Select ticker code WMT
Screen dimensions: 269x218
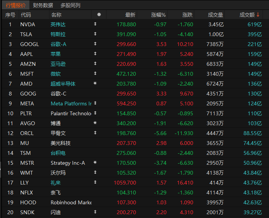pos(26,173)
